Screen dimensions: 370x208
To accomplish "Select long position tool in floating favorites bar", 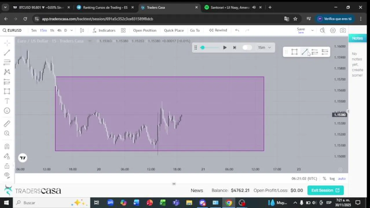I will 315,52.
